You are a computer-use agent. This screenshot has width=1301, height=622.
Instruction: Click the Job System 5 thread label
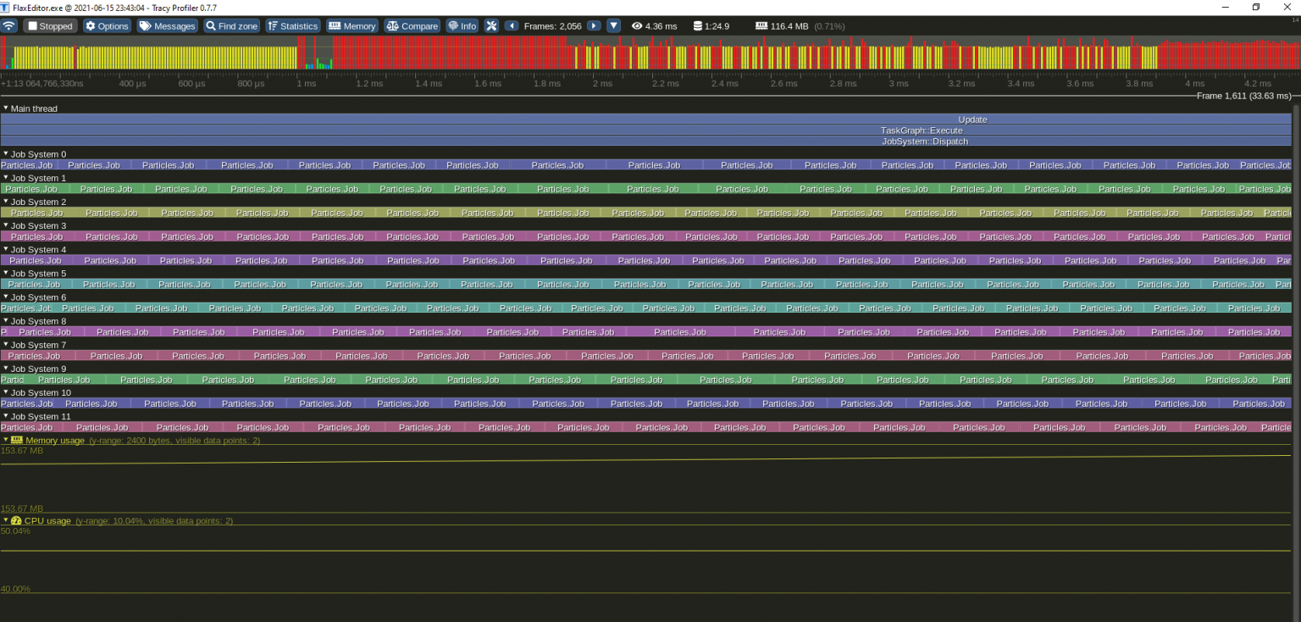tap(38, 274)
